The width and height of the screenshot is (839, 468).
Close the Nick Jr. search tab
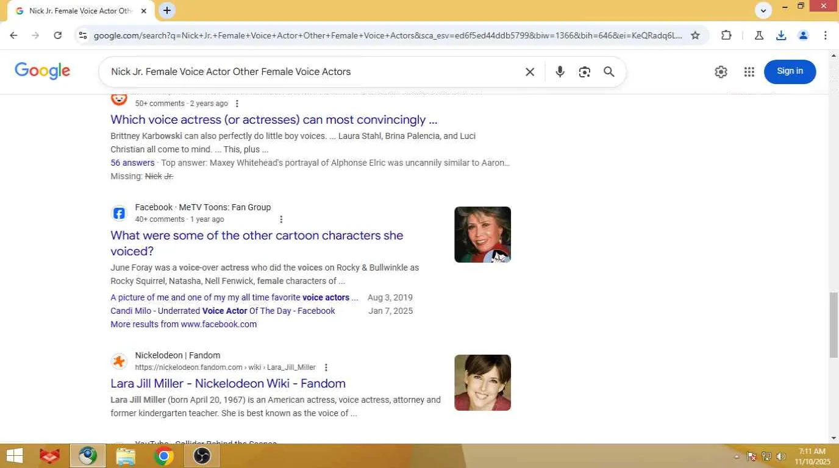coord(144,11)
